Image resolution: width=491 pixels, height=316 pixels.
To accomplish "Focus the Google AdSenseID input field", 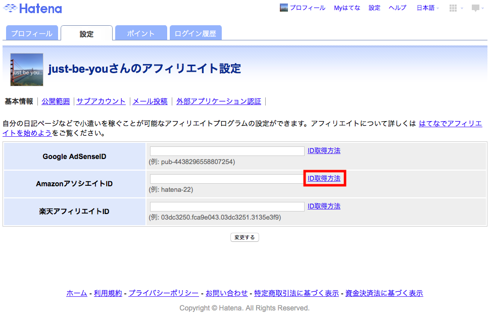I will click(x=227, y=151).
